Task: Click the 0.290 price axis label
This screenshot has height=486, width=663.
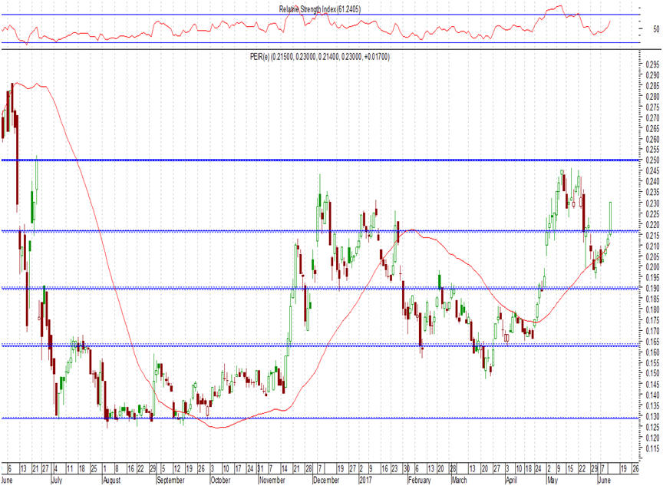Action: pos(652,75)
